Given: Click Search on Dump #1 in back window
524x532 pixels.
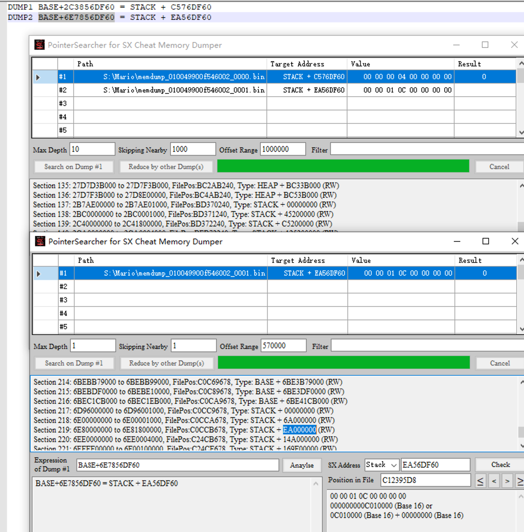Looking at the screenshot, I should pyautogui.click(x=73, y=166).
